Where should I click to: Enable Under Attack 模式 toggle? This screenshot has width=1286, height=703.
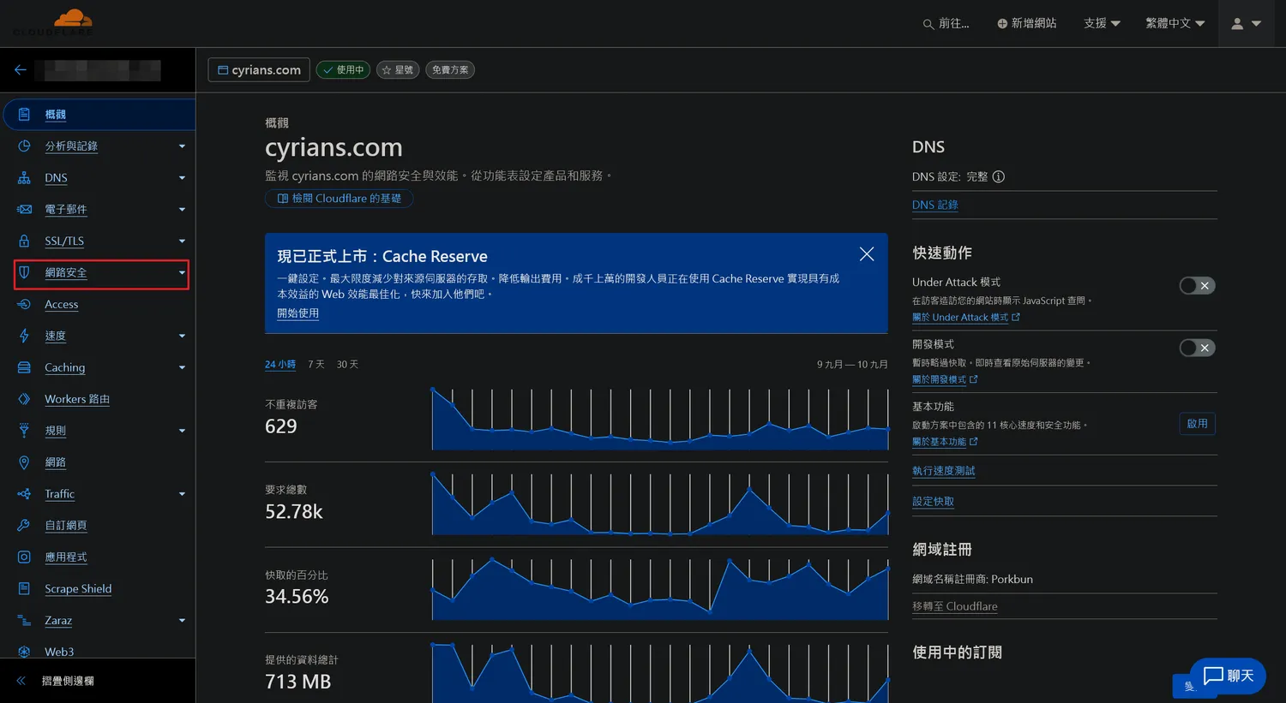click(1197, 286)
